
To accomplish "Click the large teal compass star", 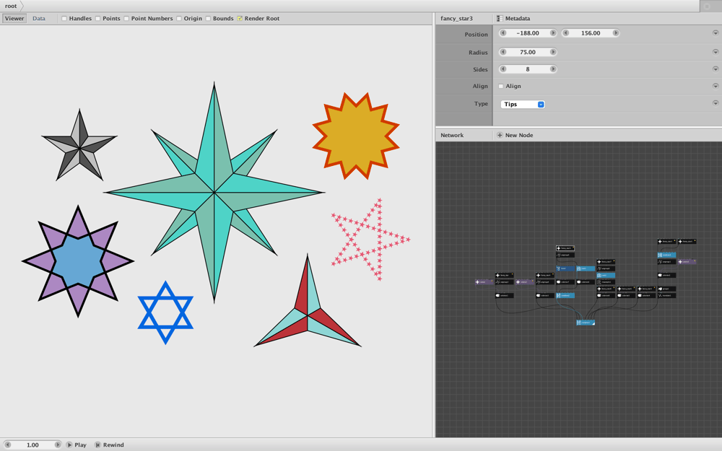I will click(x=214, y=193).
